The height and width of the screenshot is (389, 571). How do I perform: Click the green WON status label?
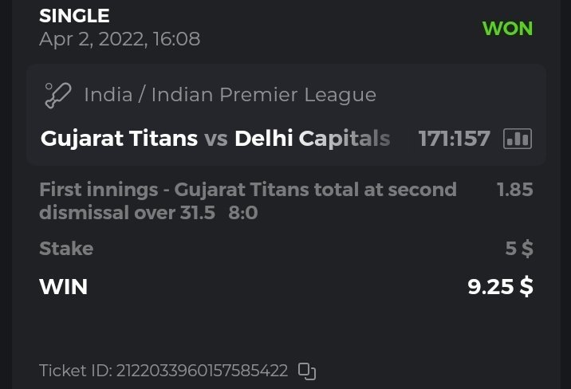pyautogui.click(x=507, y=28)
